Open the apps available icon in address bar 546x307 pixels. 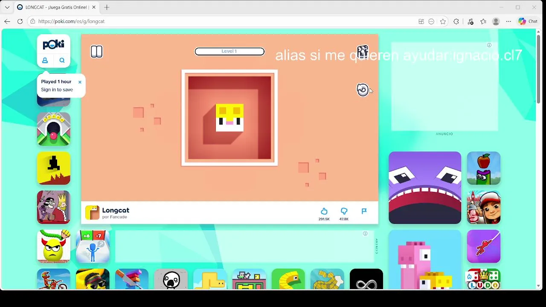[x=421, y=21]
